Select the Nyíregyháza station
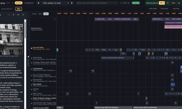The height and width of the screenshot is (109, 182). [x=37, y=80]
